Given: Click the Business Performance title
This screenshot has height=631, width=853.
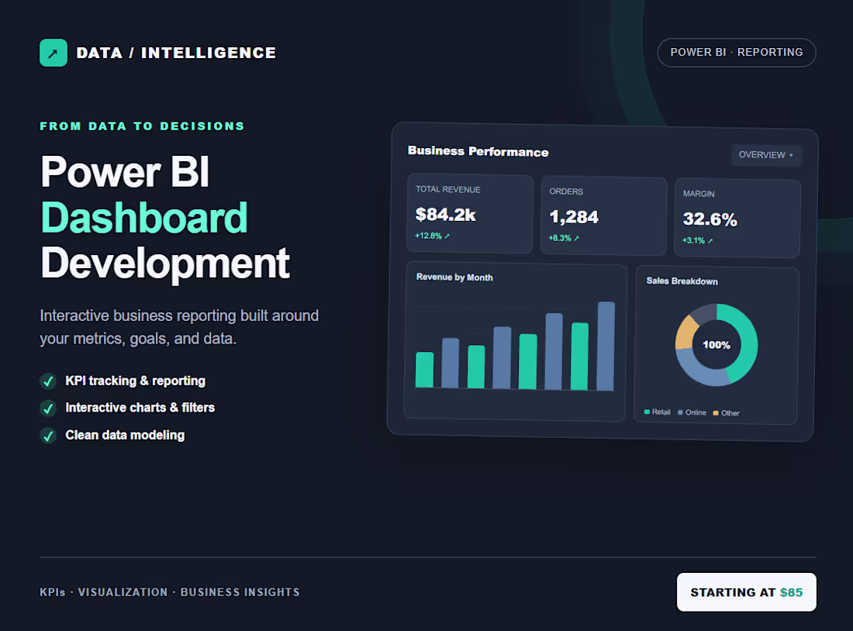Looking at the screenshot, I should pos(478,152).
